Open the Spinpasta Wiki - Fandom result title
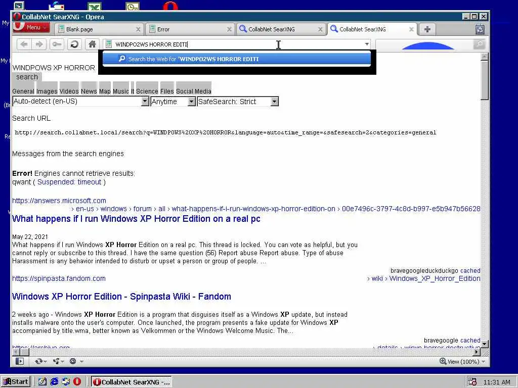This screenshot has height=388, width=518. point(121,297)
